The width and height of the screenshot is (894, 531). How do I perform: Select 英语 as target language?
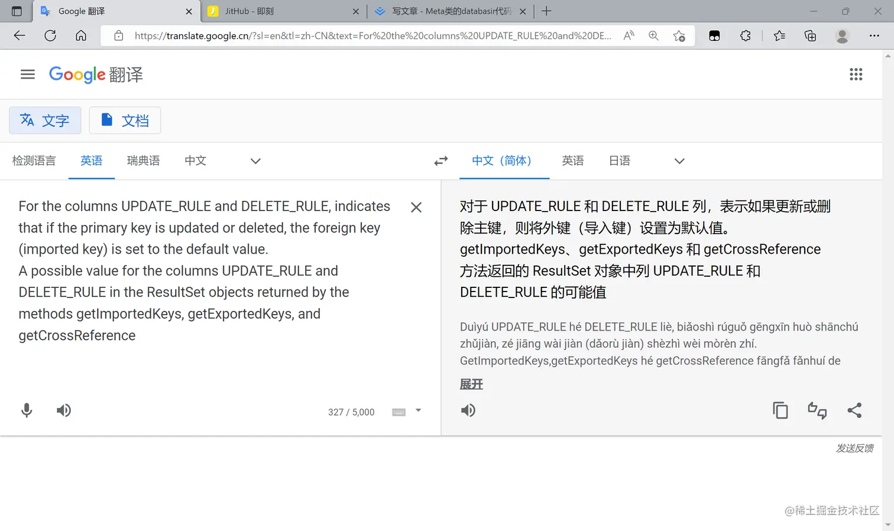573,161
